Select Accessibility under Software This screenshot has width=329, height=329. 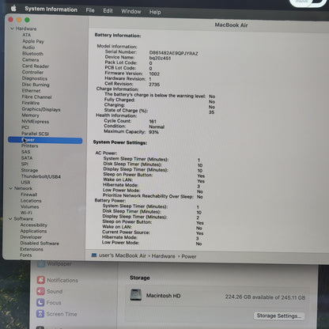click(34, 225)
